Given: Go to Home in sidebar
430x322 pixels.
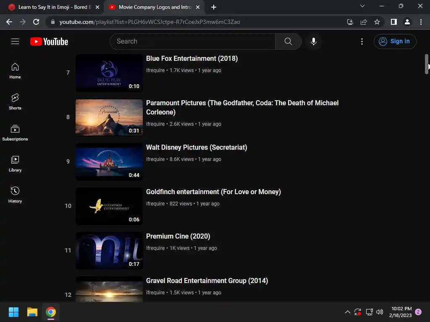Looking at the screenshot, I should click(15, 71).
